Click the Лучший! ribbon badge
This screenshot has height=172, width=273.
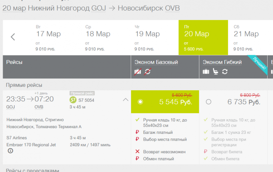click(259, 63)
